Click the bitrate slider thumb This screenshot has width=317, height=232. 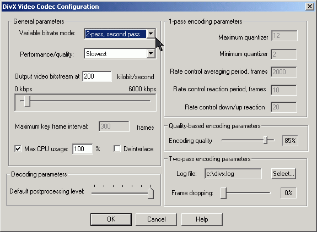27,101
